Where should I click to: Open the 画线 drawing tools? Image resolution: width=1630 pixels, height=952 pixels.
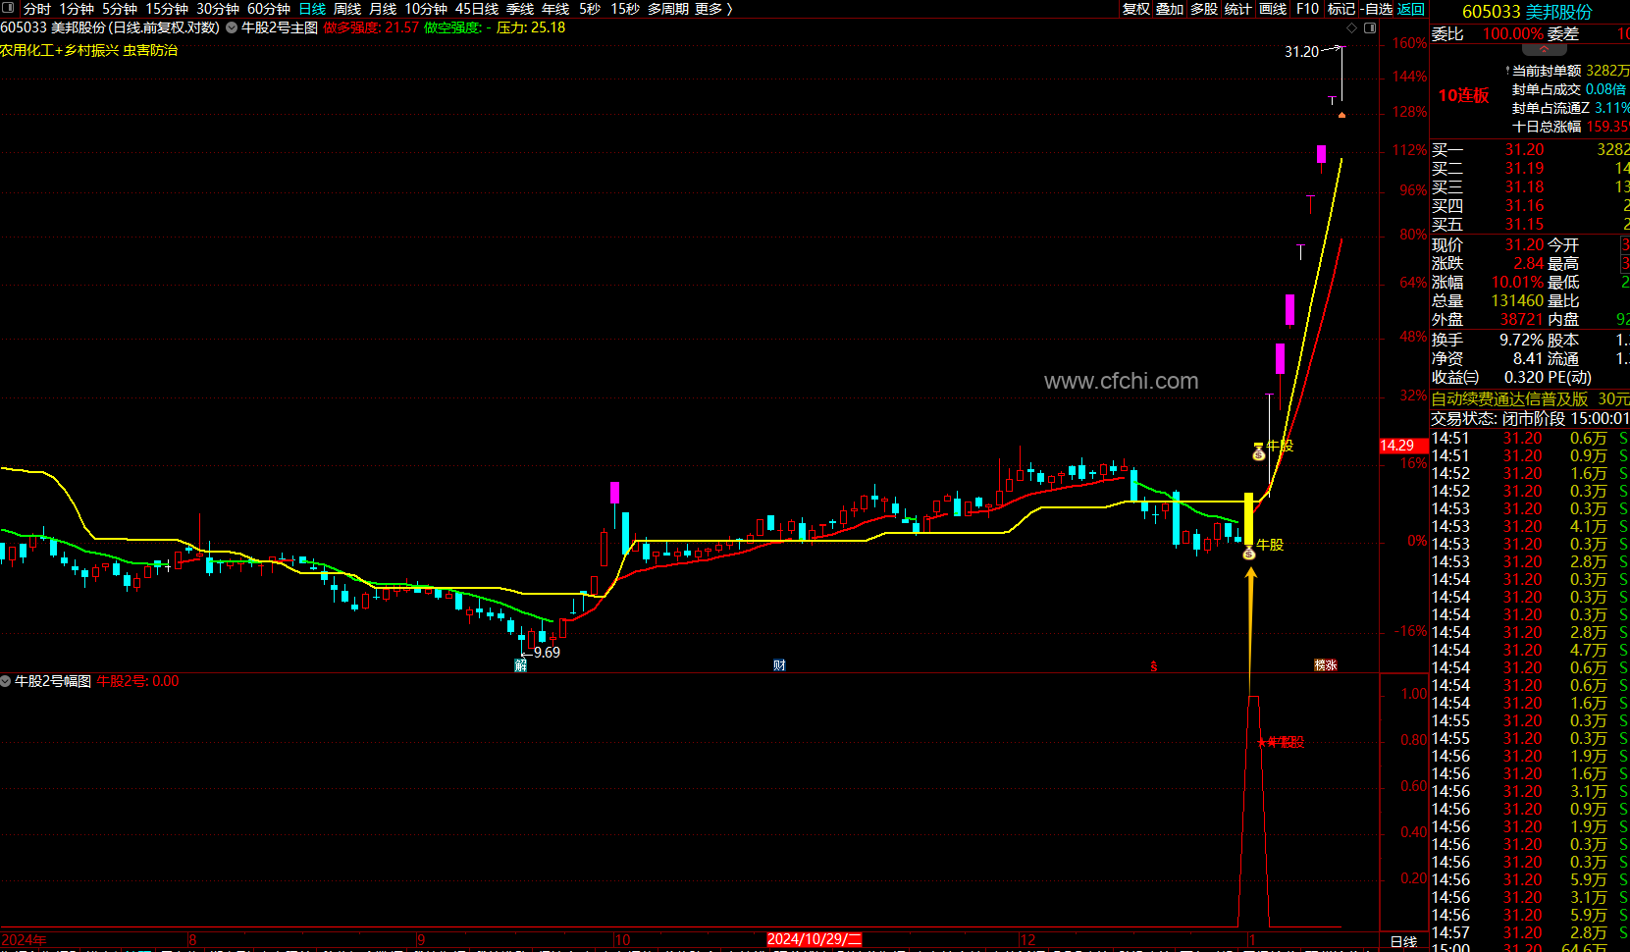pyautogui.click(x=1273, y=9)
